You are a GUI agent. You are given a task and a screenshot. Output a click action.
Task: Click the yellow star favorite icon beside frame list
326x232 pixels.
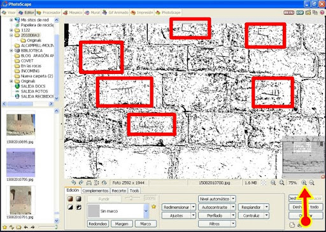(x=153, y=207)
